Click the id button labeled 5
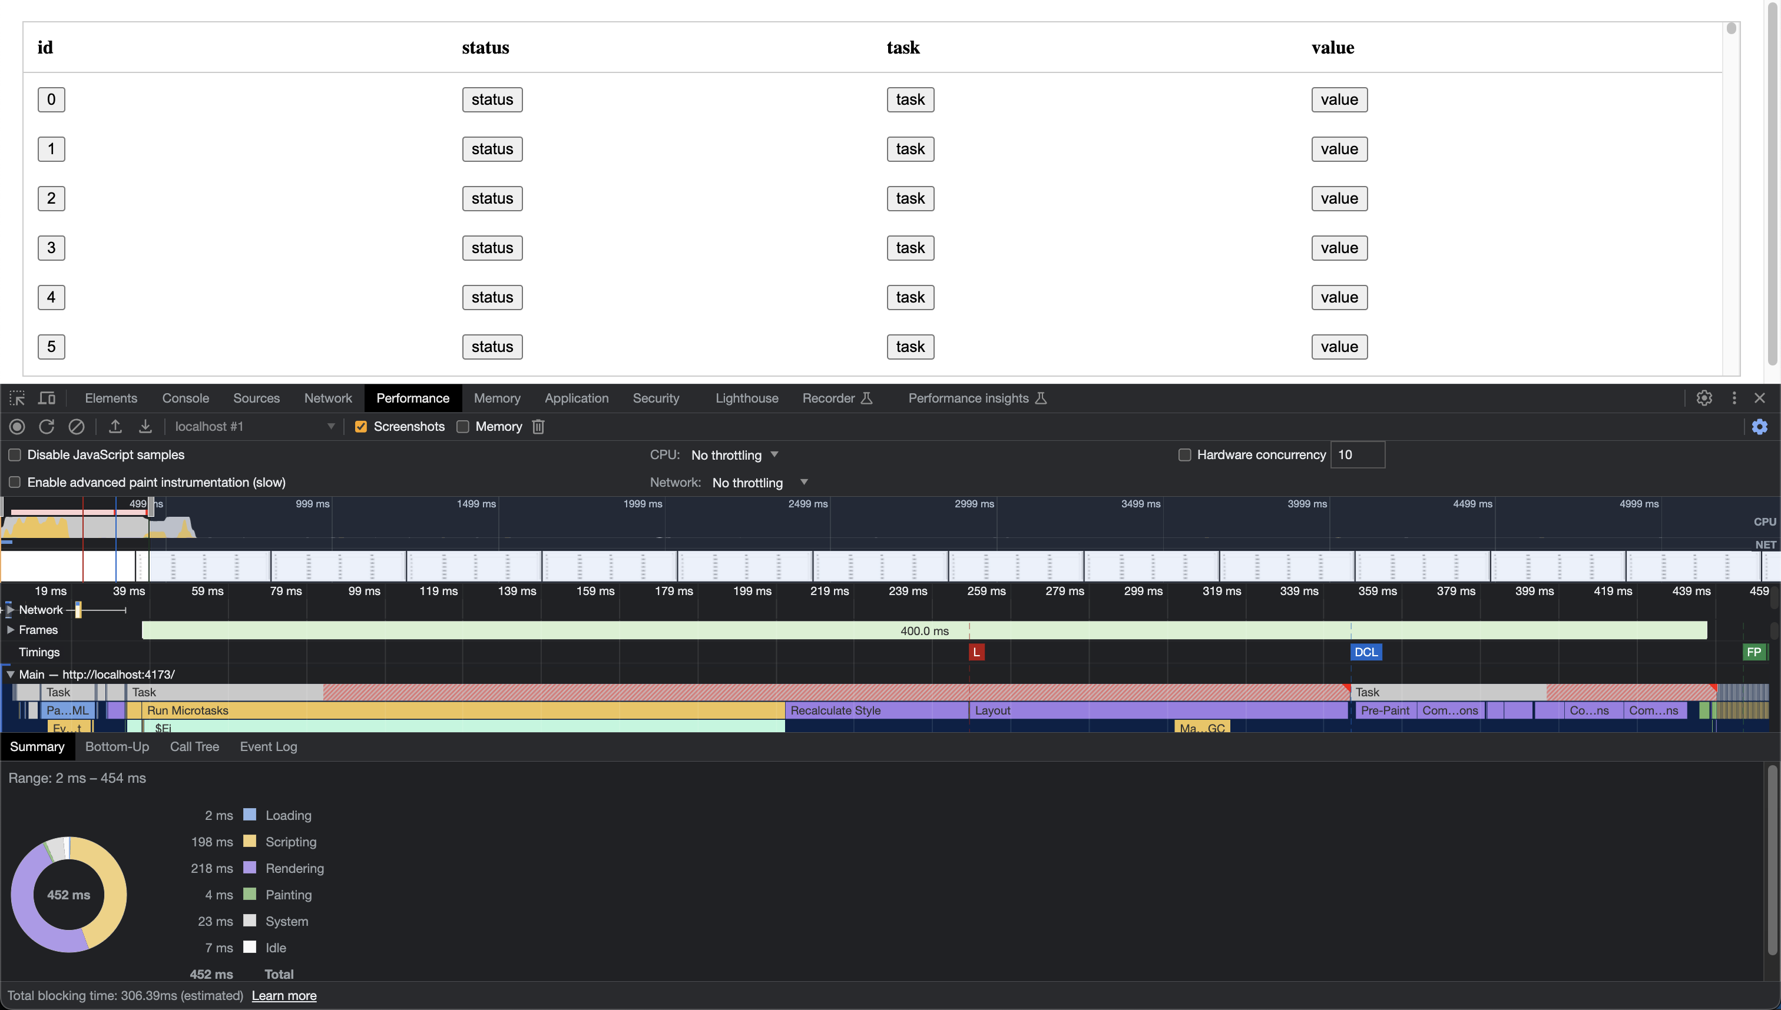1781x1010 pixels. pos(51,347)
